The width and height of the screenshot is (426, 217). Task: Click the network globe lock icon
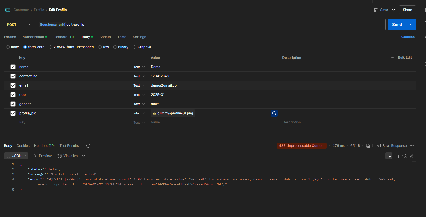tap(368, 146)
